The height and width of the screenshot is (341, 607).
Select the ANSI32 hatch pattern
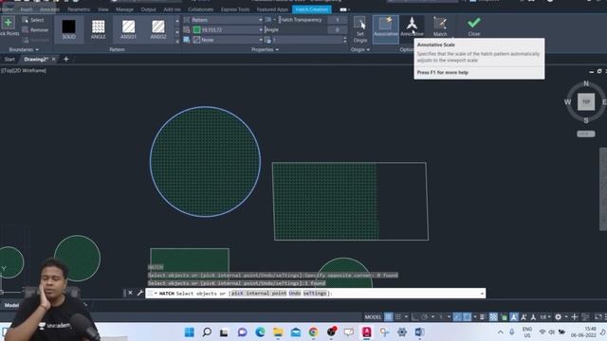click(x=158, y=29)
